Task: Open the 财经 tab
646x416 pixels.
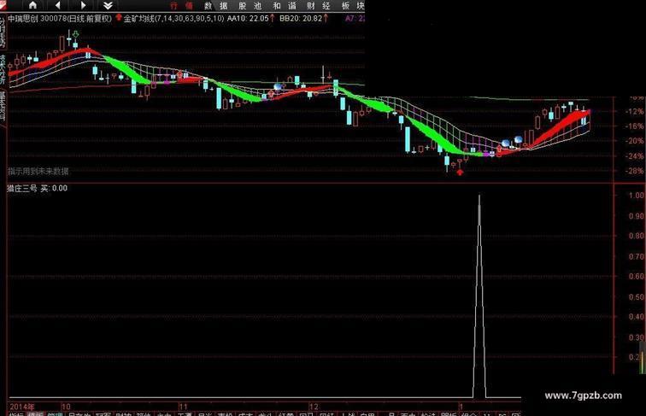Action: (x=319, y=6)
